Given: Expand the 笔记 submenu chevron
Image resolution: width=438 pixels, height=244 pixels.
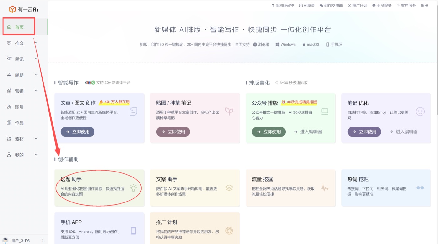Looking at the screenshot, I should click(36, 59).
